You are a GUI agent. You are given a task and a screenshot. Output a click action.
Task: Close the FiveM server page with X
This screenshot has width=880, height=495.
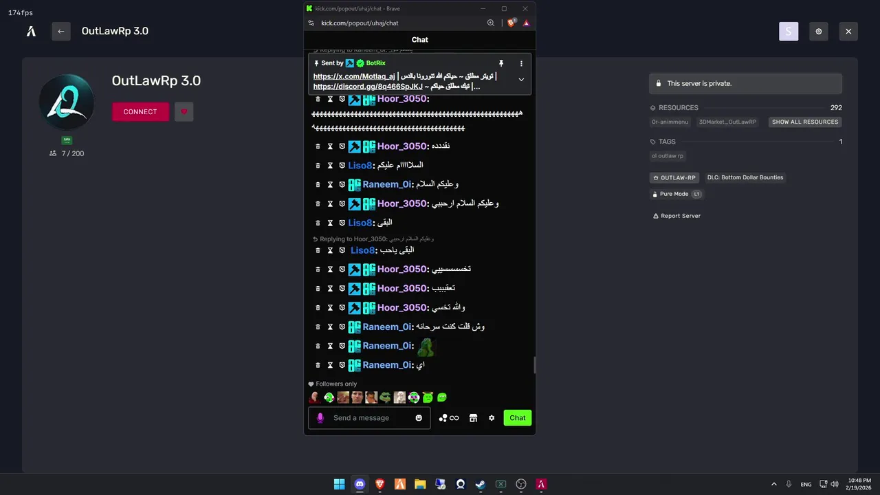click(848, 31)
